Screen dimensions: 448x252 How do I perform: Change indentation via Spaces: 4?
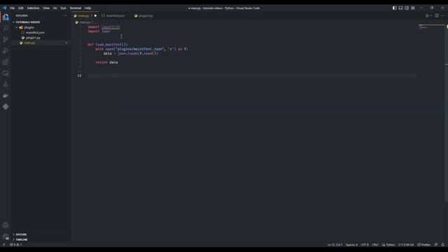tap(351, 244)
